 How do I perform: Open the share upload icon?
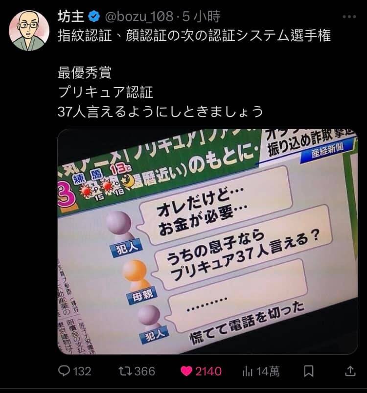pyautogui.click(x=350, y=371)
